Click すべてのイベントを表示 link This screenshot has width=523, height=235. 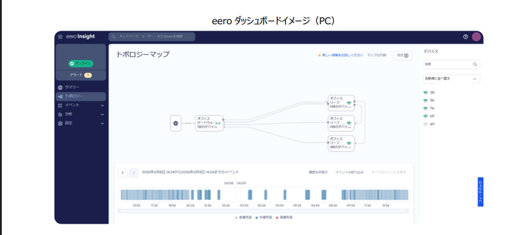click(x=389, y=172)
